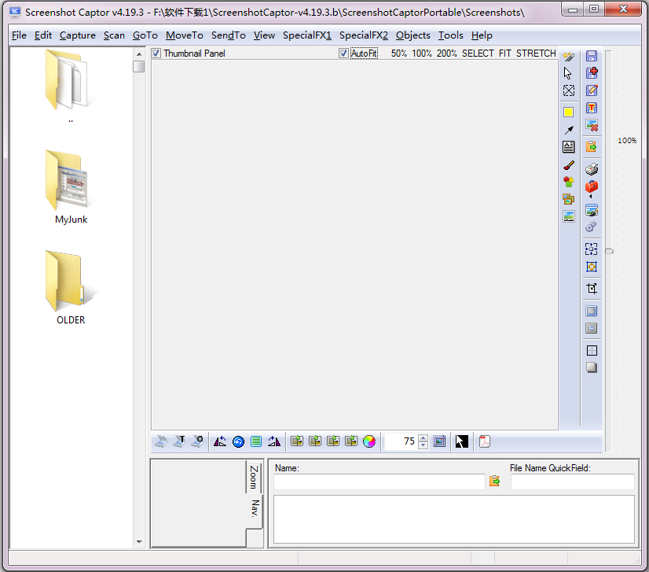Click the grey gears configuration icon
Viewport: 649px width, 572px height.
(591, 227)
